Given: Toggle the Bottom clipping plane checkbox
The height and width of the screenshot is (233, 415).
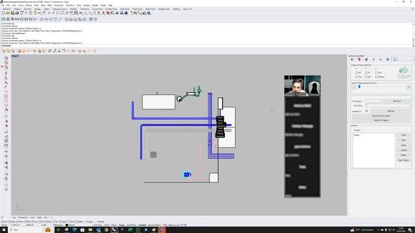Looking at the screenshot, I should (x=376, y=77).
